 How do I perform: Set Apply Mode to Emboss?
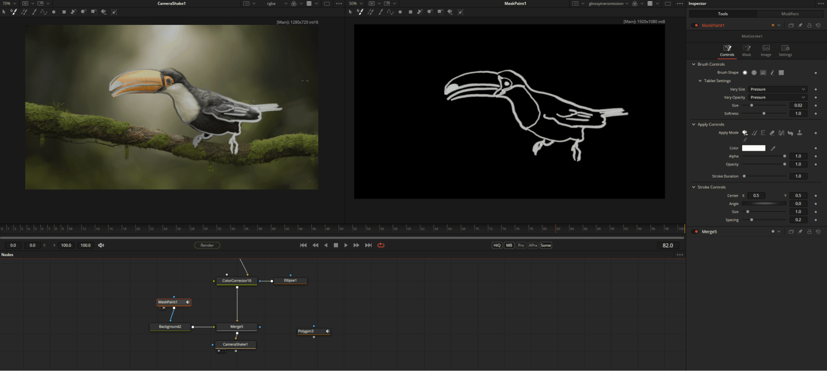(x=763, y=133)
